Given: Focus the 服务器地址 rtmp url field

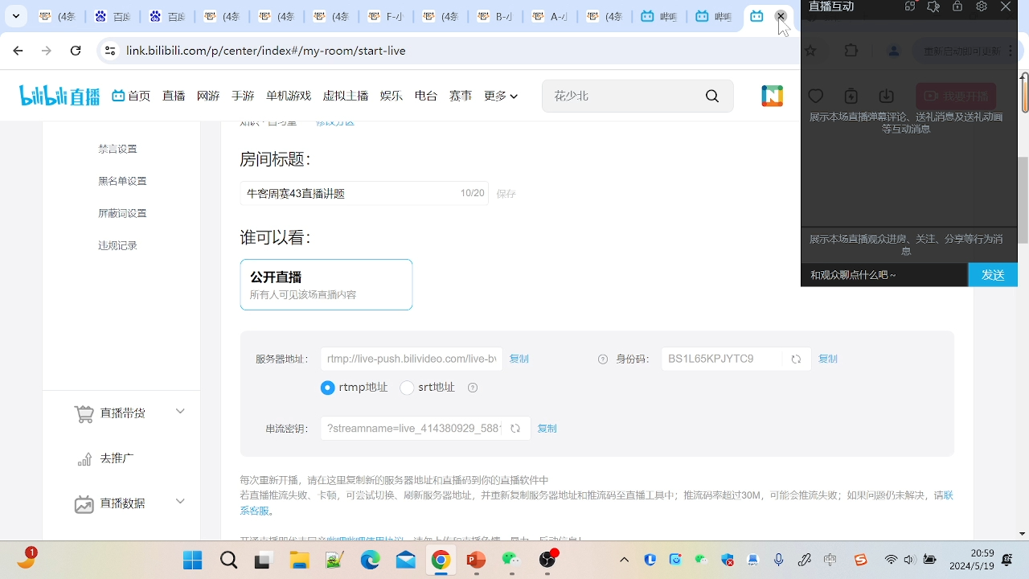Looking at the screenshot, I should coord(412,359).
